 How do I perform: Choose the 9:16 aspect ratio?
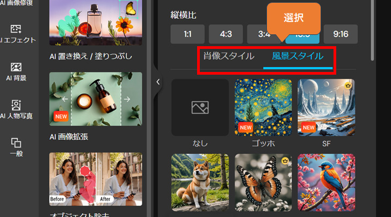click(x=341, y=34)
